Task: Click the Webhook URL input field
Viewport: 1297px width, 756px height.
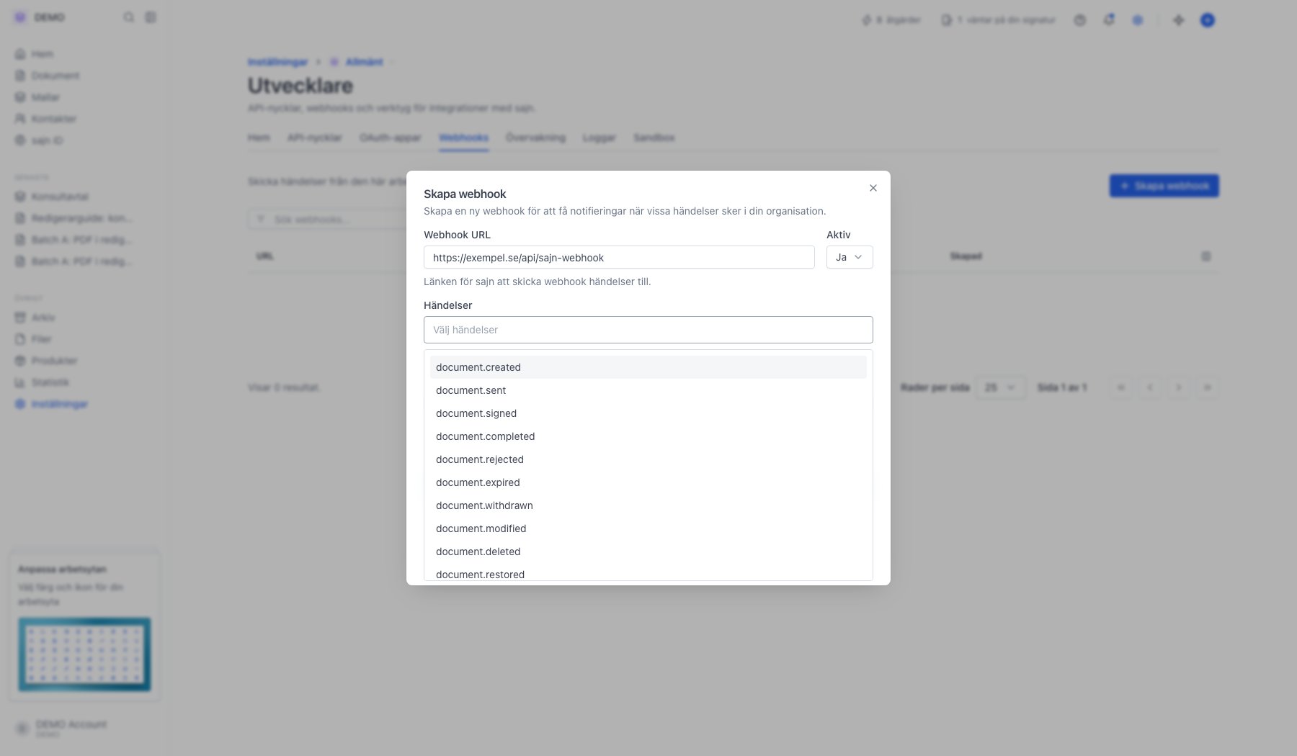Action: [619, 257]
